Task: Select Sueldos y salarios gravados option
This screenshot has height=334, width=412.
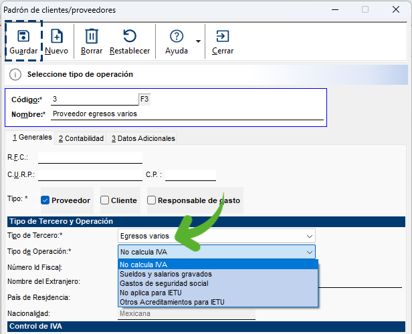Action: [166, 274]
